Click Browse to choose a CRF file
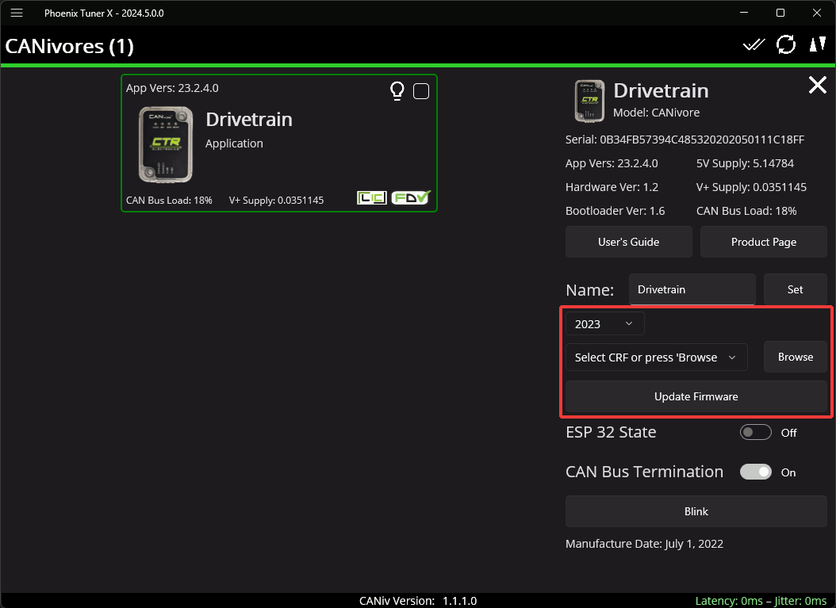 tap(795, 357)
